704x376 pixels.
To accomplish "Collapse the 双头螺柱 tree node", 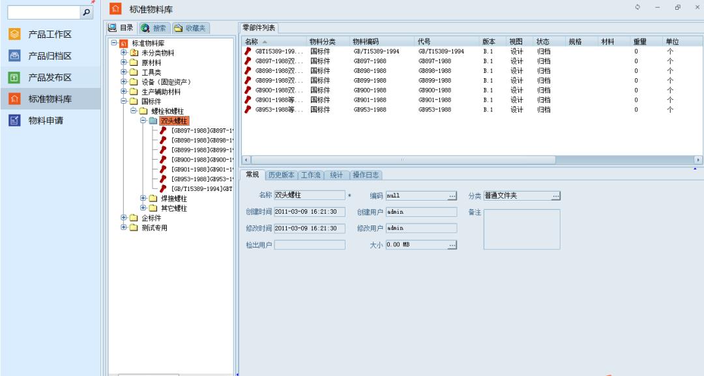I will (143, 121).
